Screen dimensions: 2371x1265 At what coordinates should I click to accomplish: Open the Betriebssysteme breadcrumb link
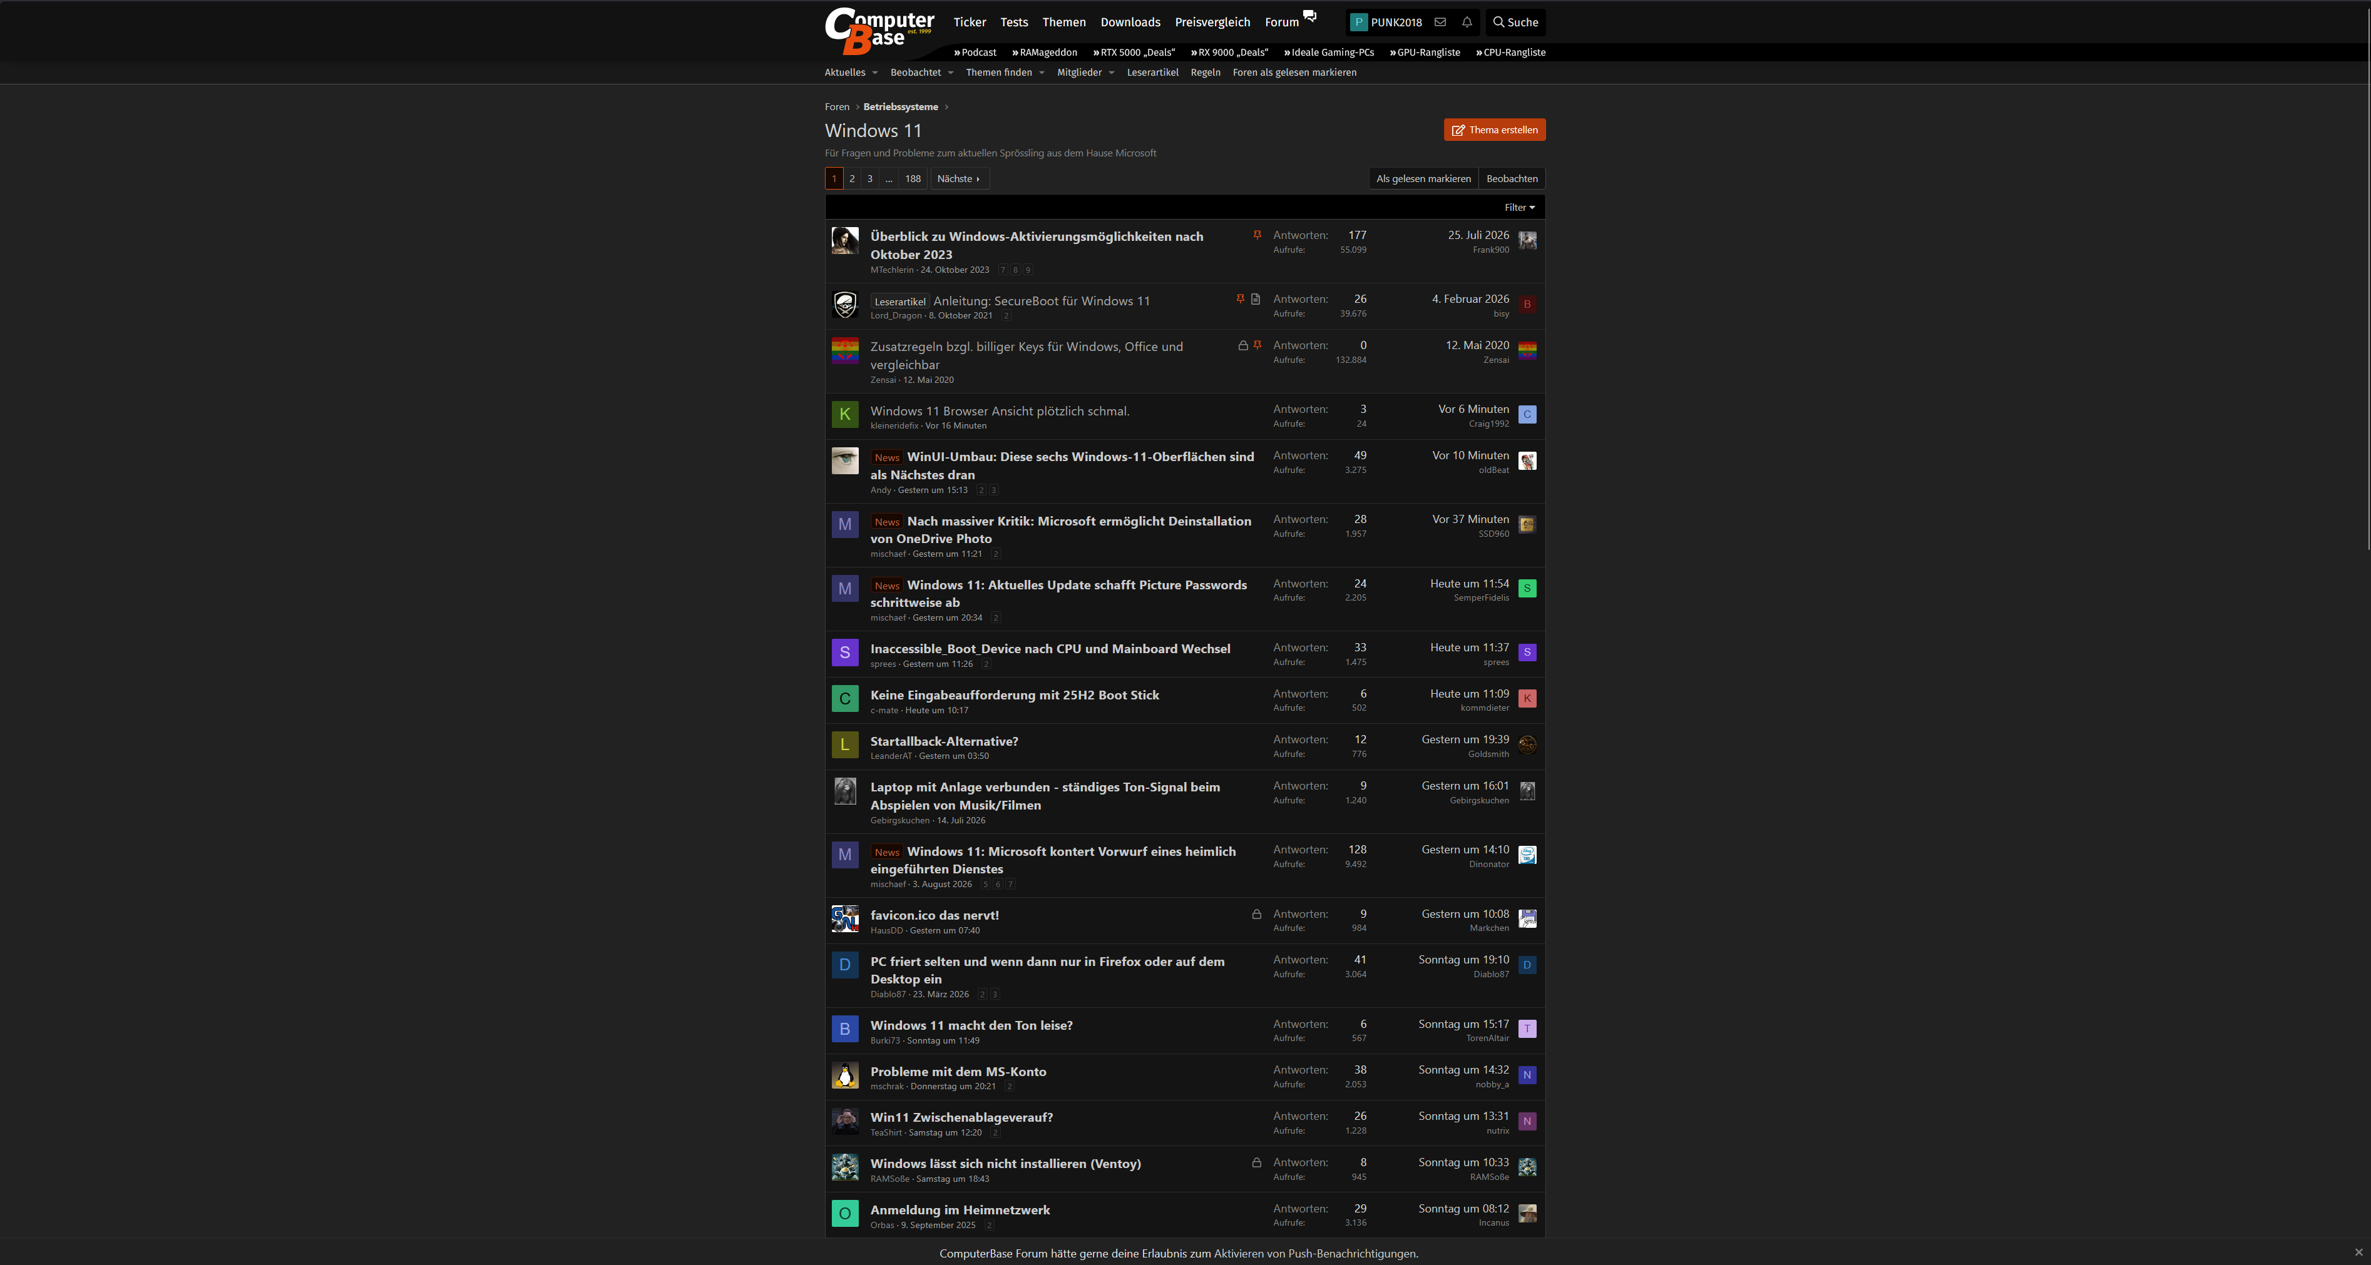tap(901, 107)
